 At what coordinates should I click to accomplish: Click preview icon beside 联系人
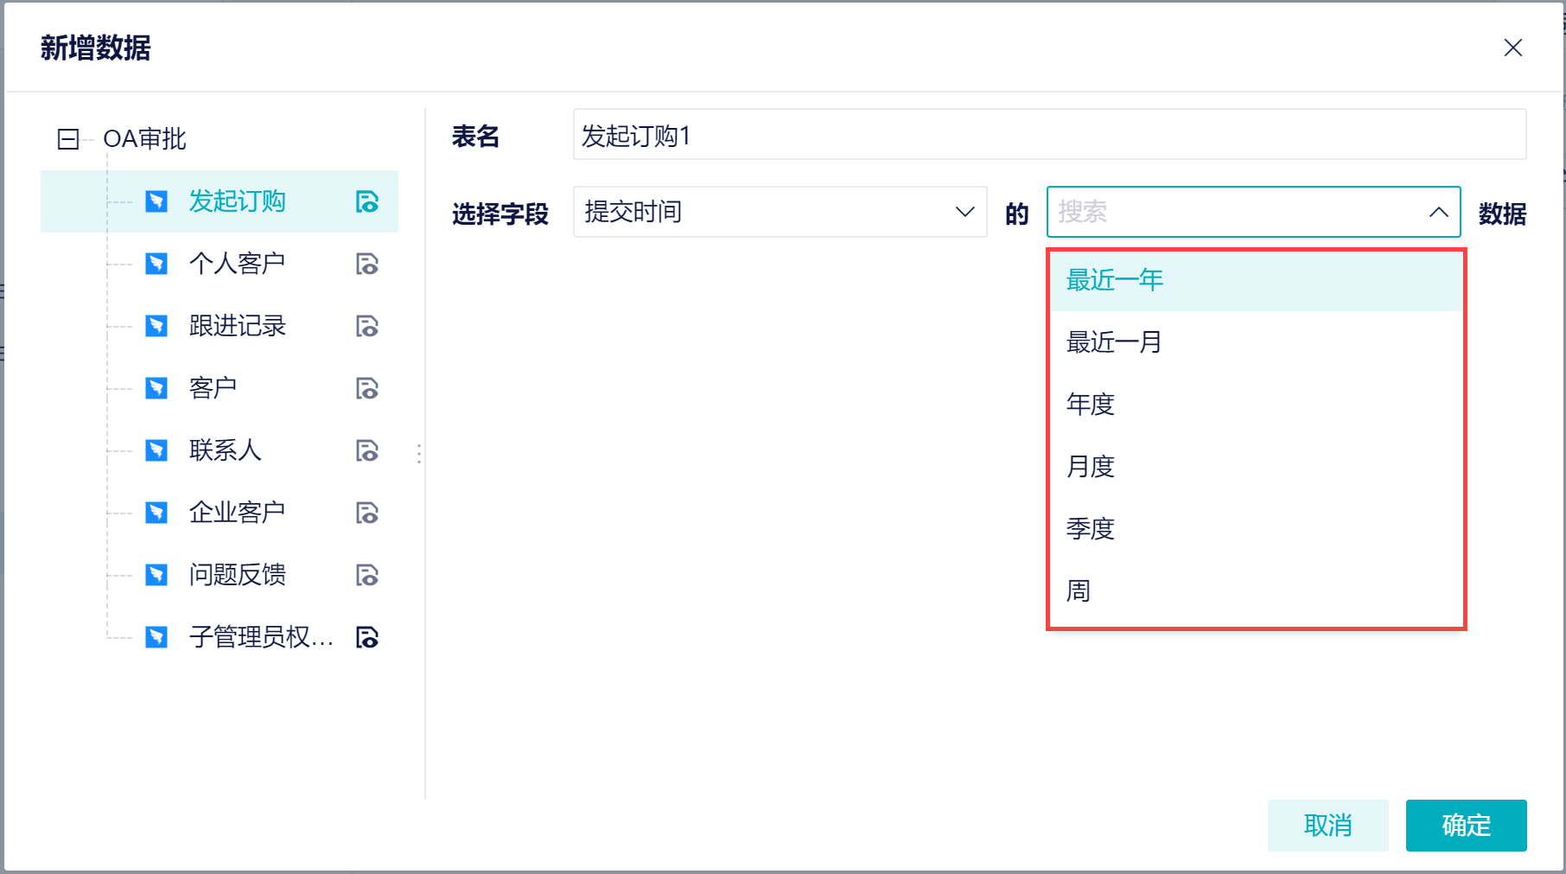pos(367,450)
